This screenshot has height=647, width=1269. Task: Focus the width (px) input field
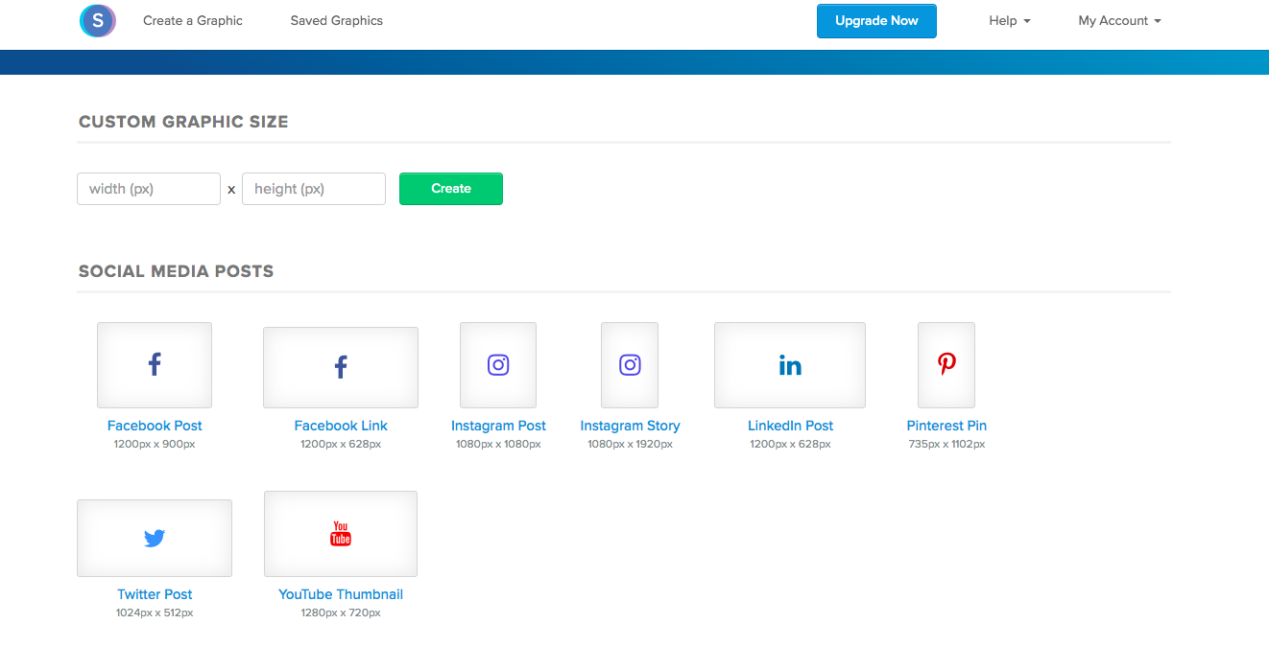(x=149, y=189)
